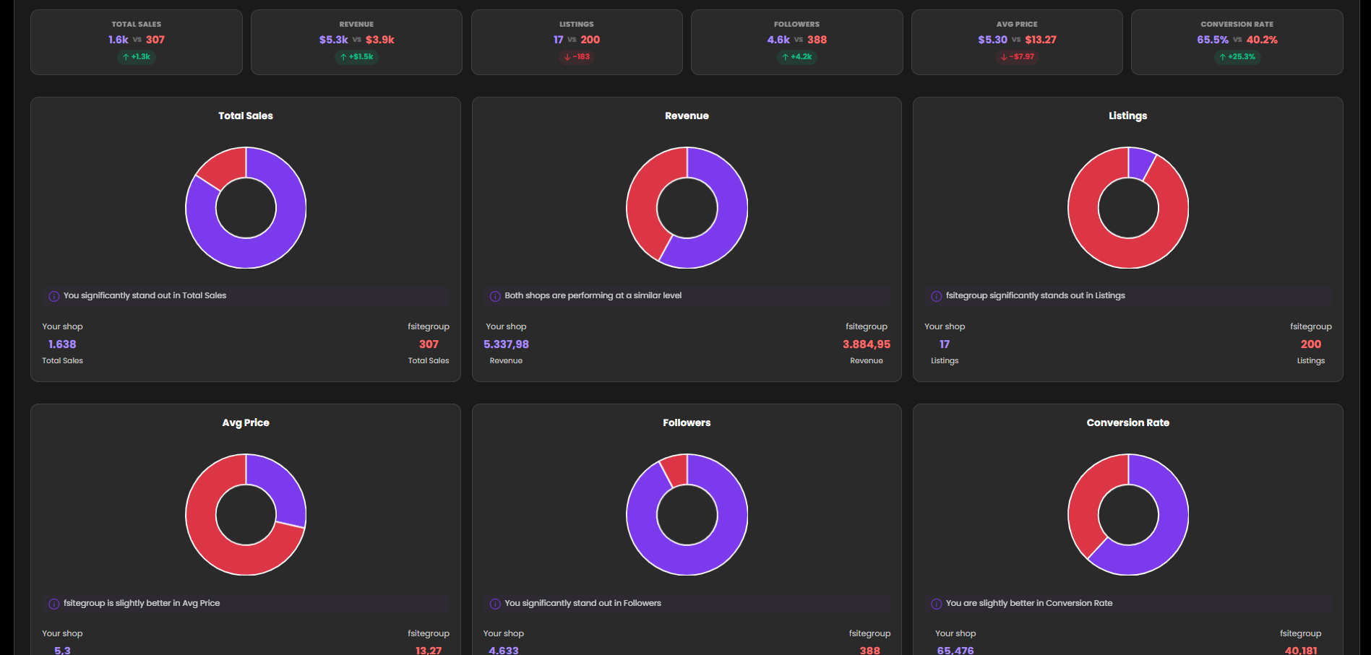Image resolution: width=1371 pixels, height=655 pixels.
Task: Click the info icon in the Avg Price card
Action: coord(53,604)
